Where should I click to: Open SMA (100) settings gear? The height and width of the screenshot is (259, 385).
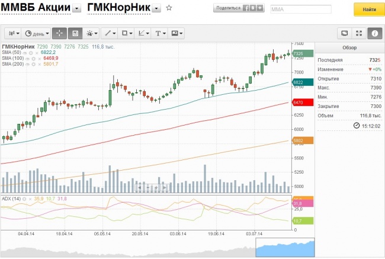[x=34, y=59]
